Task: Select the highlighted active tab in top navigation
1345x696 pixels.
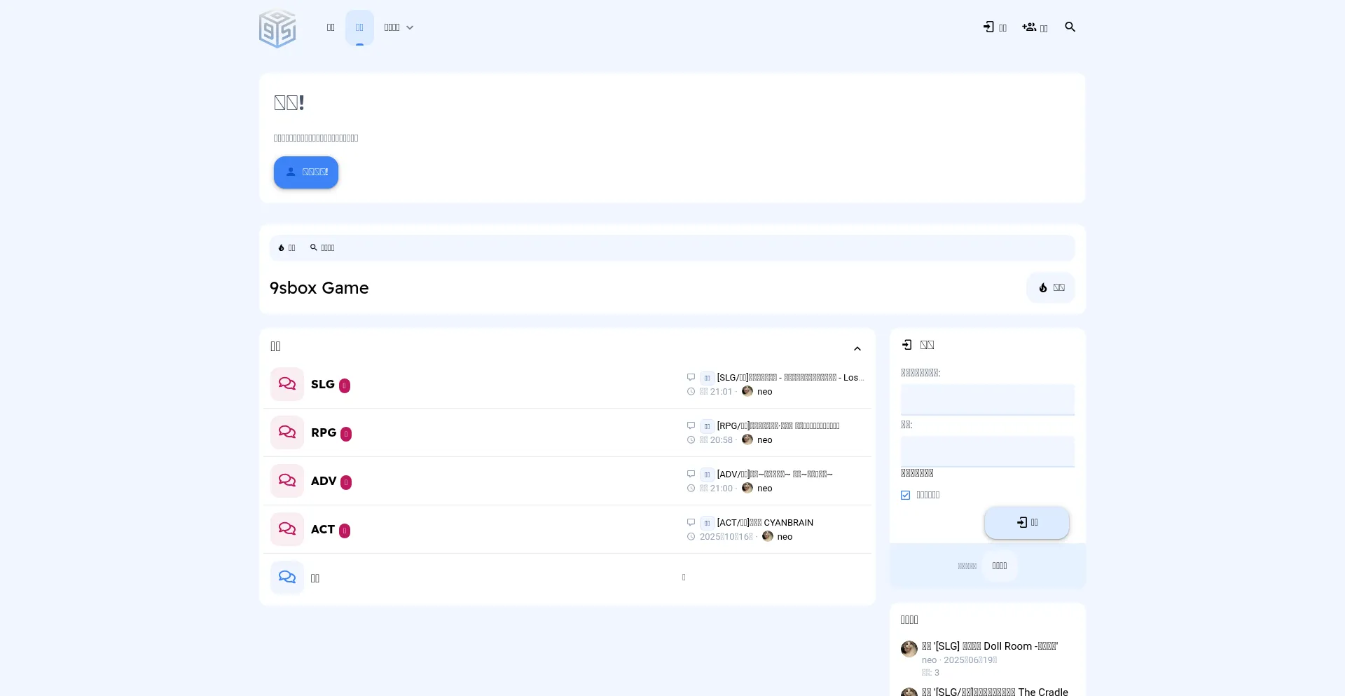Action: pos(359,28)
